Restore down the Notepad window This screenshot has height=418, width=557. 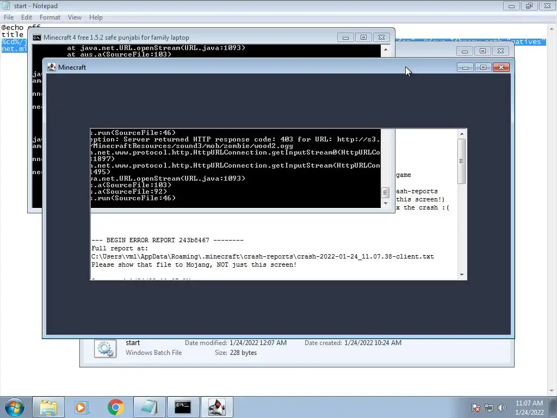529,5
